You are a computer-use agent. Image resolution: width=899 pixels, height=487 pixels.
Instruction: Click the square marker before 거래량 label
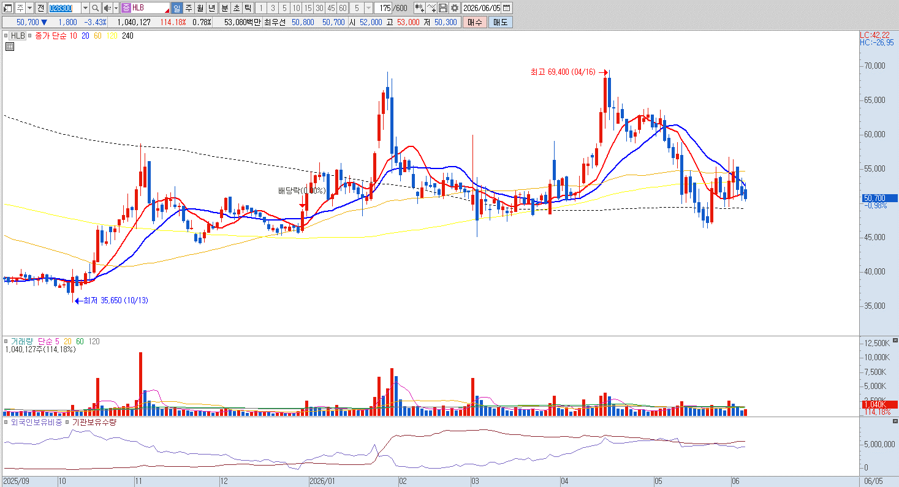6,341
